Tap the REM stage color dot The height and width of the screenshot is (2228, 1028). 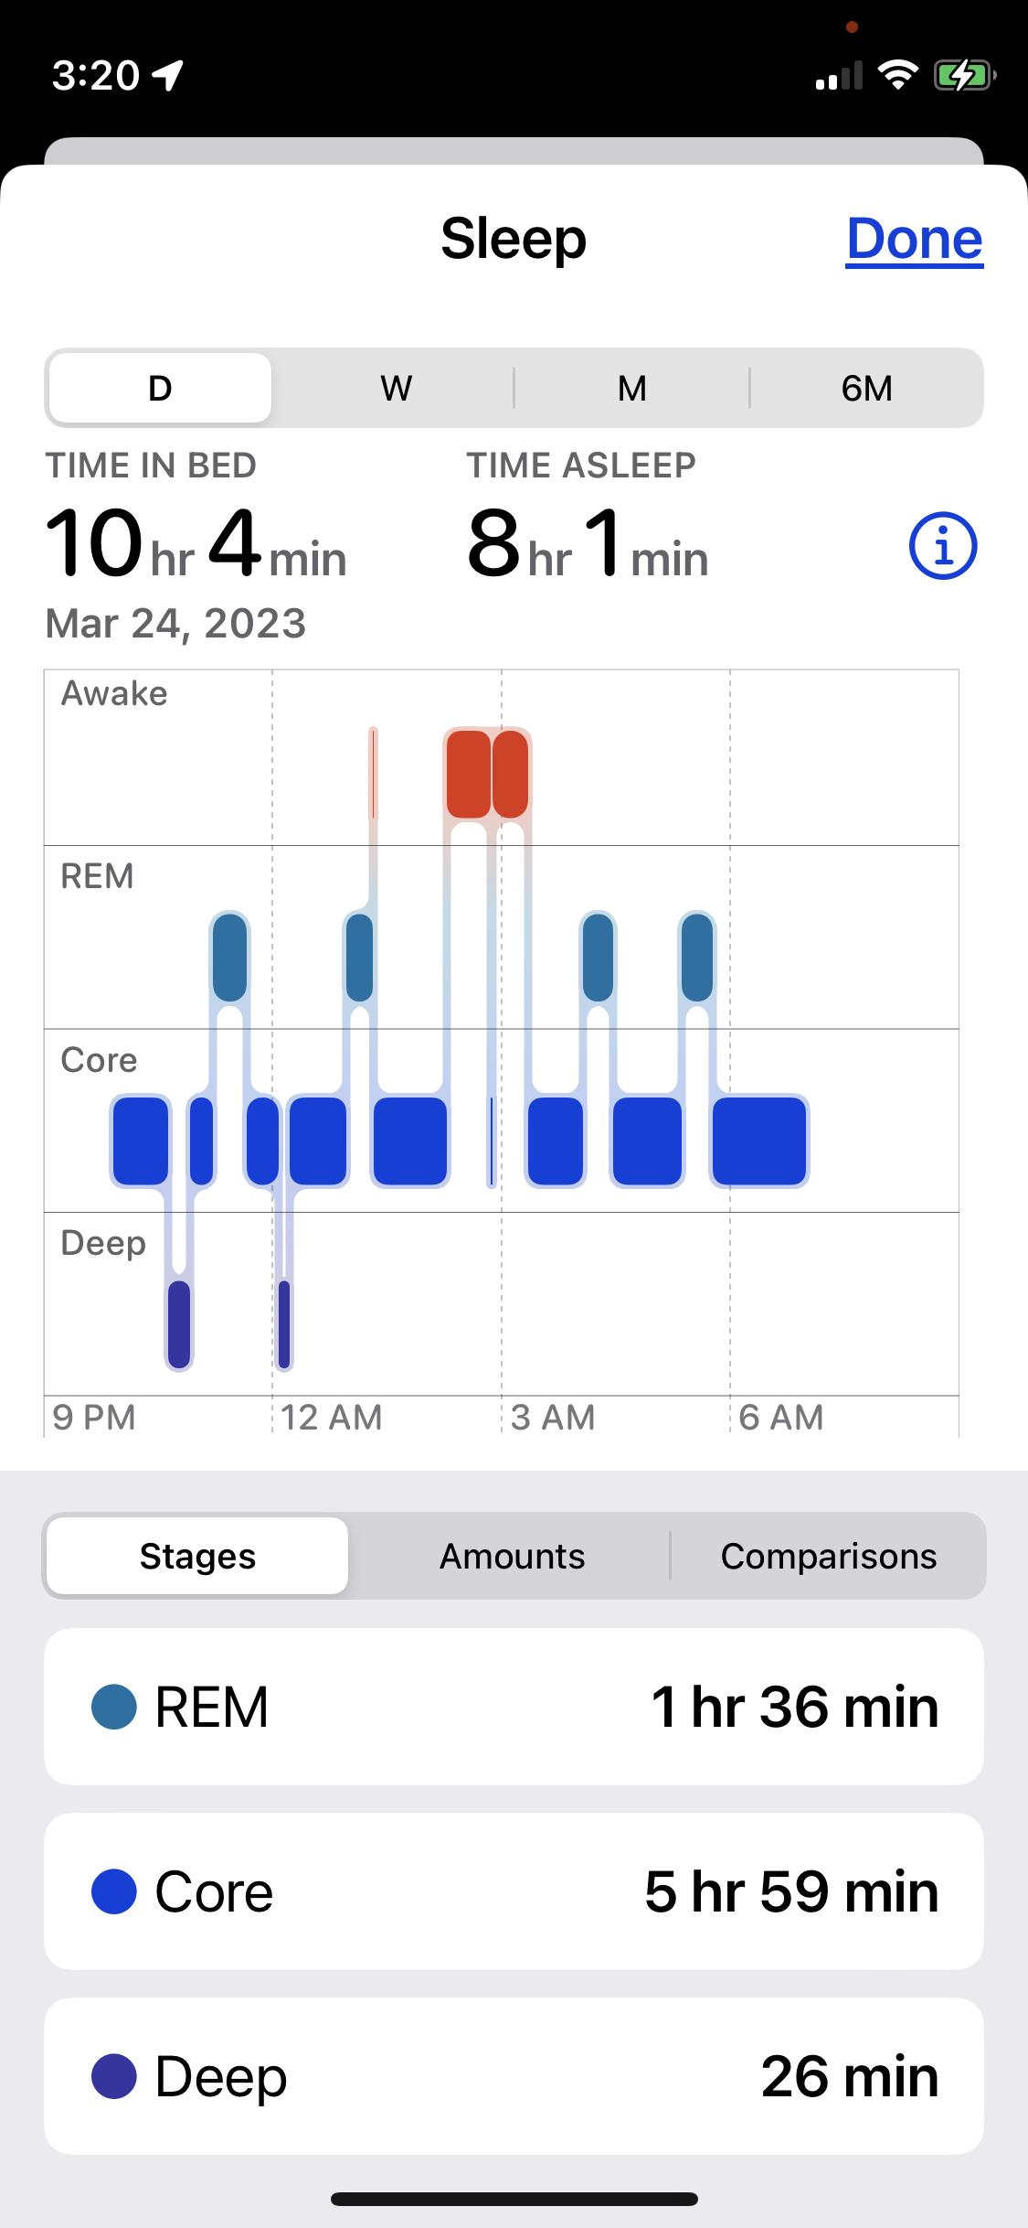tap(114, 1707)
